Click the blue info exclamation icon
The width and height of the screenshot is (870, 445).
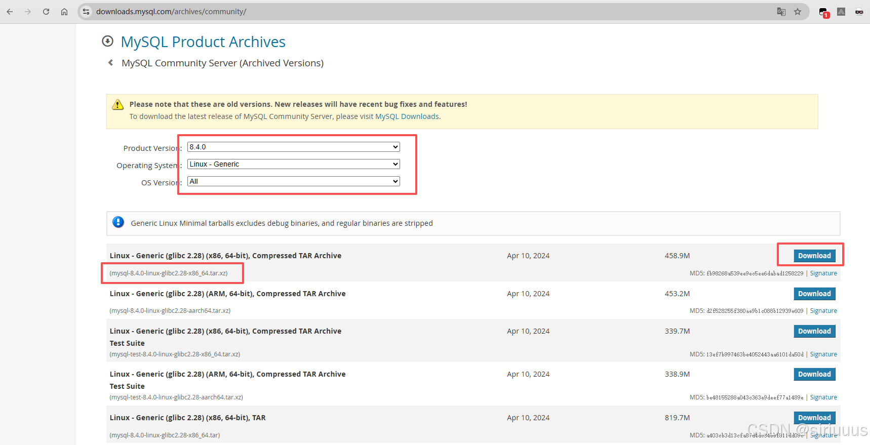[118, 222]
